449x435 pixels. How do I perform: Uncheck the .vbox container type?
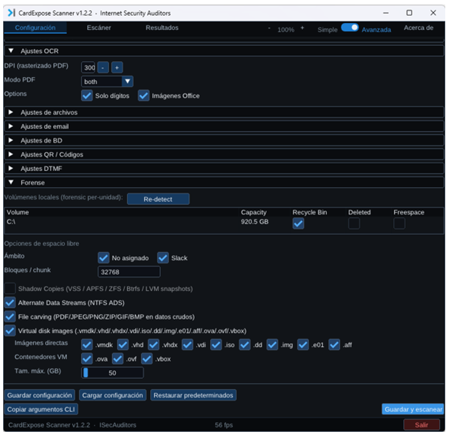[147, 359]
